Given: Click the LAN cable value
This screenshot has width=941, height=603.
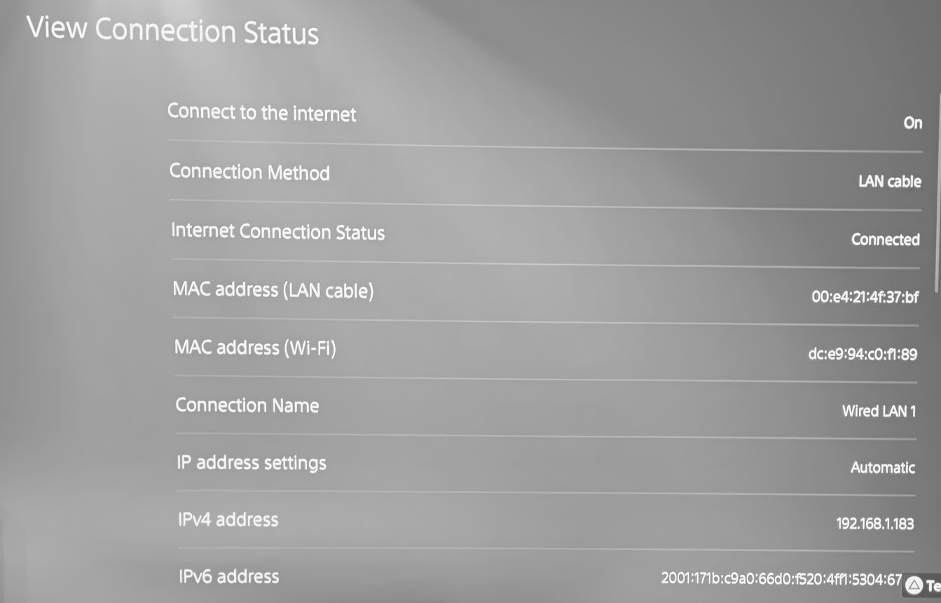Looking at the screenshot, I should coord(889,181).
